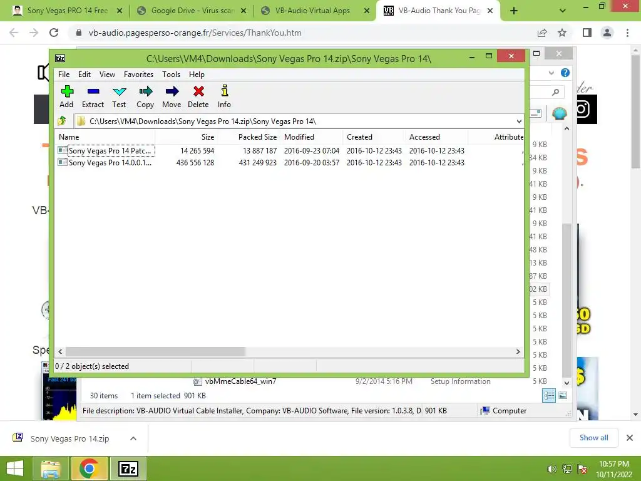Screen dimensions: 641x481
Task: Switch to VB-Audio Virtual Apps tab
Action: coord(315,11)
